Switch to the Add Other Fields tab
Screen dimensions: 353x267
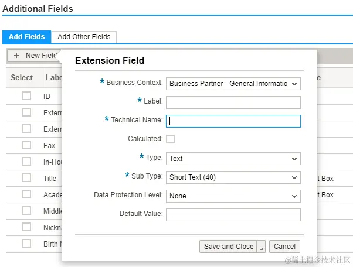click(84, 37)
